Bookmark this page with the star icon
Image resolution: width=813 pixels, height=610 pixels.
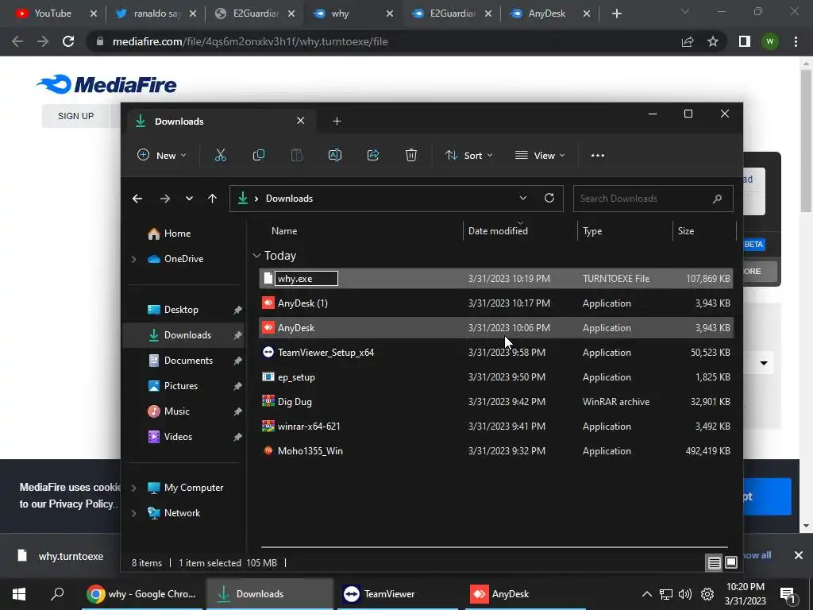point(713,41)
